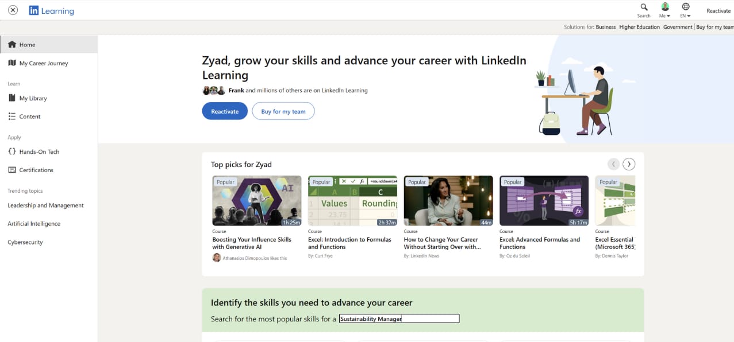The width and height of the screenshot is (734, 342).
Task: Open My Library book icon
Action: [x=12, y=98]
